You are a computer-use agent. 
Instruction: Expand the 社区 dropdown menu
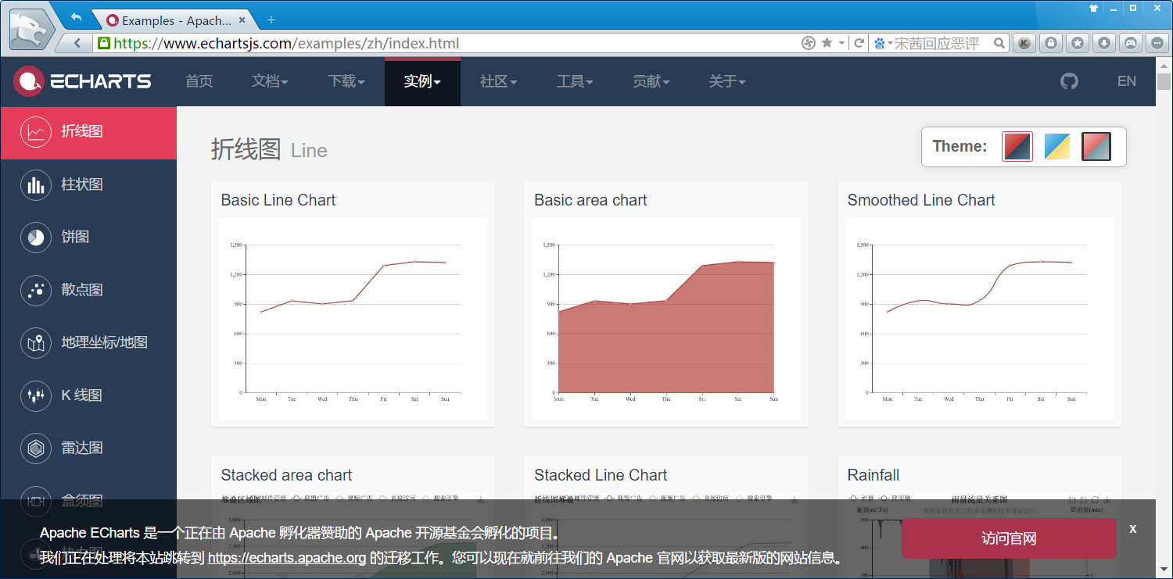[499, 81]
